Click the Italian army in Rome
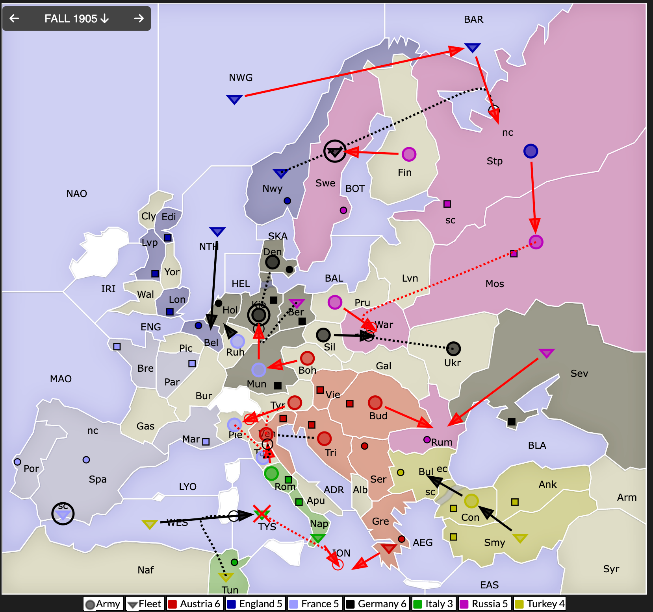The image size is (653, 612). (x=271, y=473)
